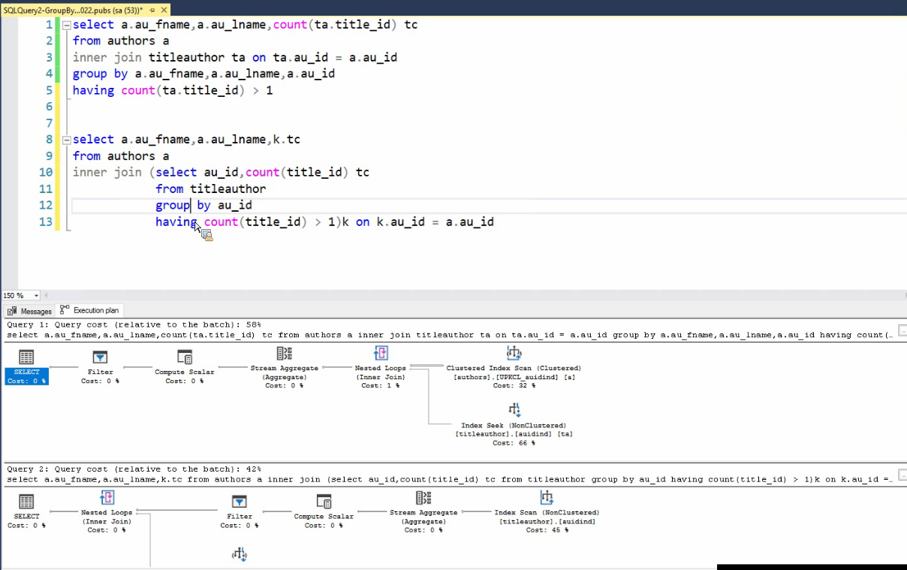Collapse the first select statement outline at line 1

tap(66, 25)
